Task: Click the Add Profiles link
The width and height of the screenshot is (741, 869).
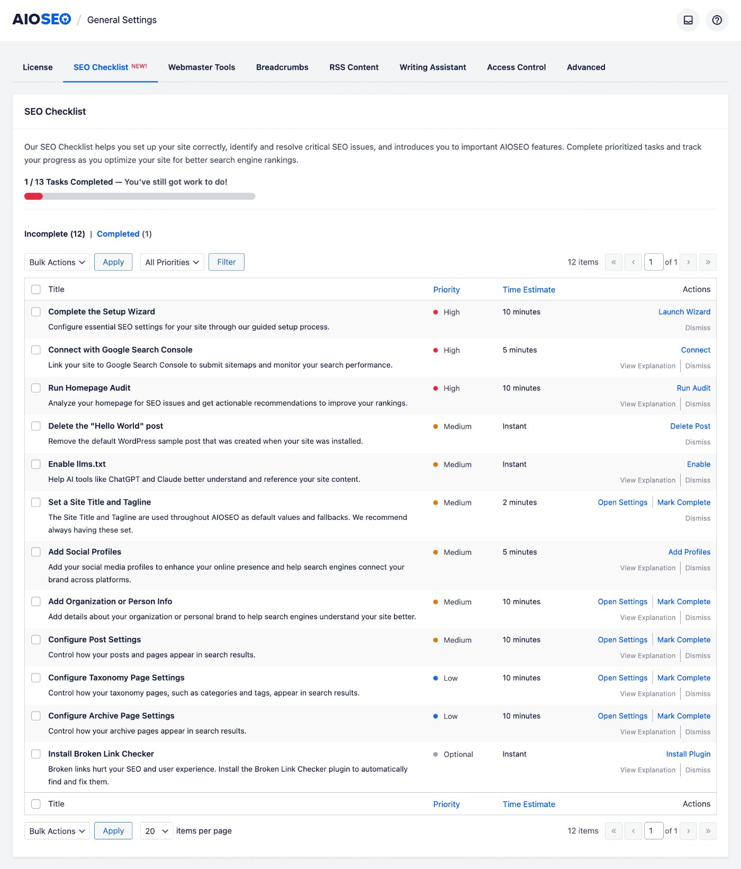Action: 689,552
